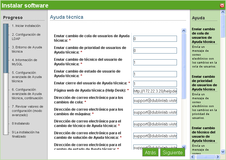Click the form scrollbar down arrow
Image resolution: width=226 pixels, height=160 pixels.
point(184,147)
